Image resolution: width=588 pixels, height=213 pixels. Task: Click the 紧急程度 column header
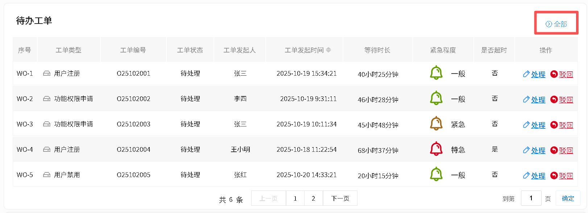(443, 50)
